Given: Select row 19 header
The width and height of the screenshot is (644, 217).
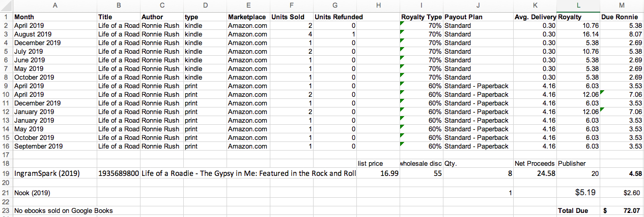Looking at the screenshot, I should (6, 173).
